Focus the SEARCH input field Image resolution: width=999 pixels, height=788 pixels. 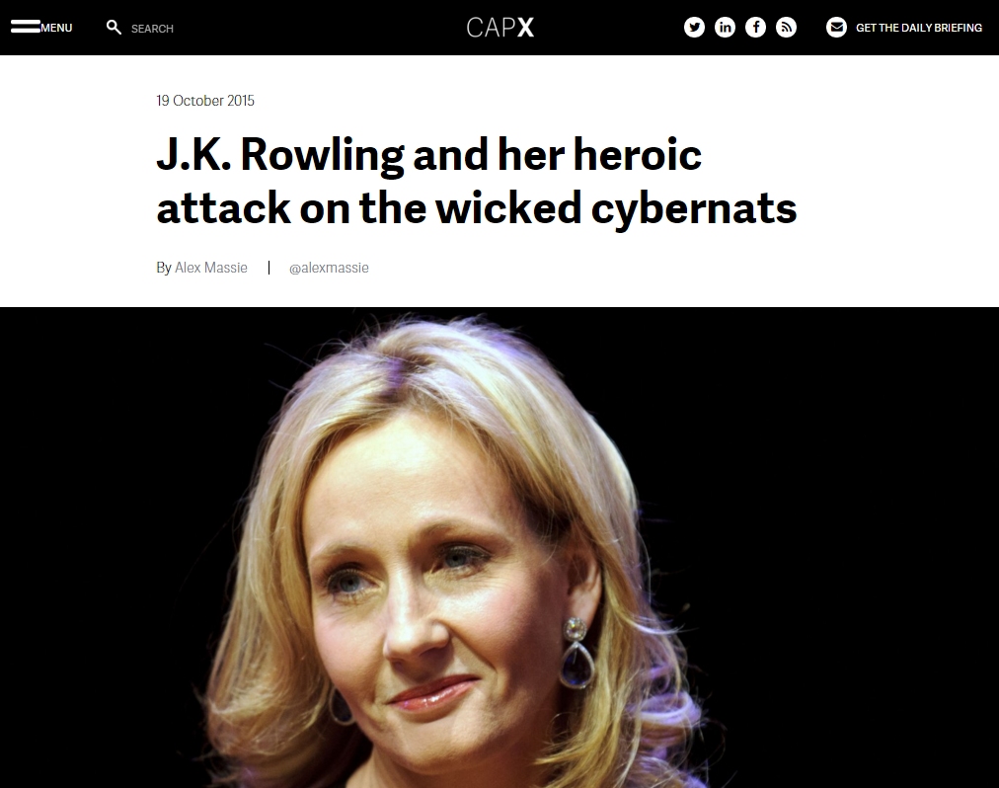(x=152, y=29)
